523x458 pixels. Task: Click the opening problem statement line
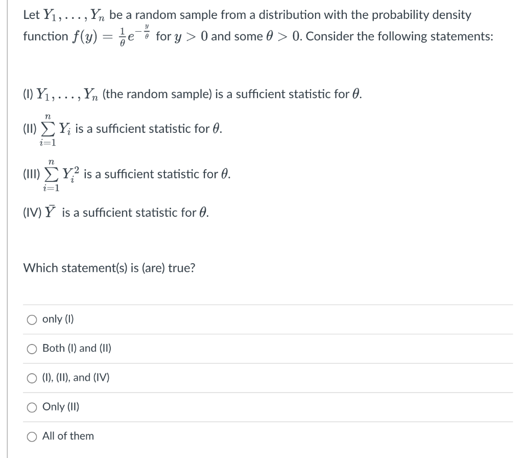(245, 15)
